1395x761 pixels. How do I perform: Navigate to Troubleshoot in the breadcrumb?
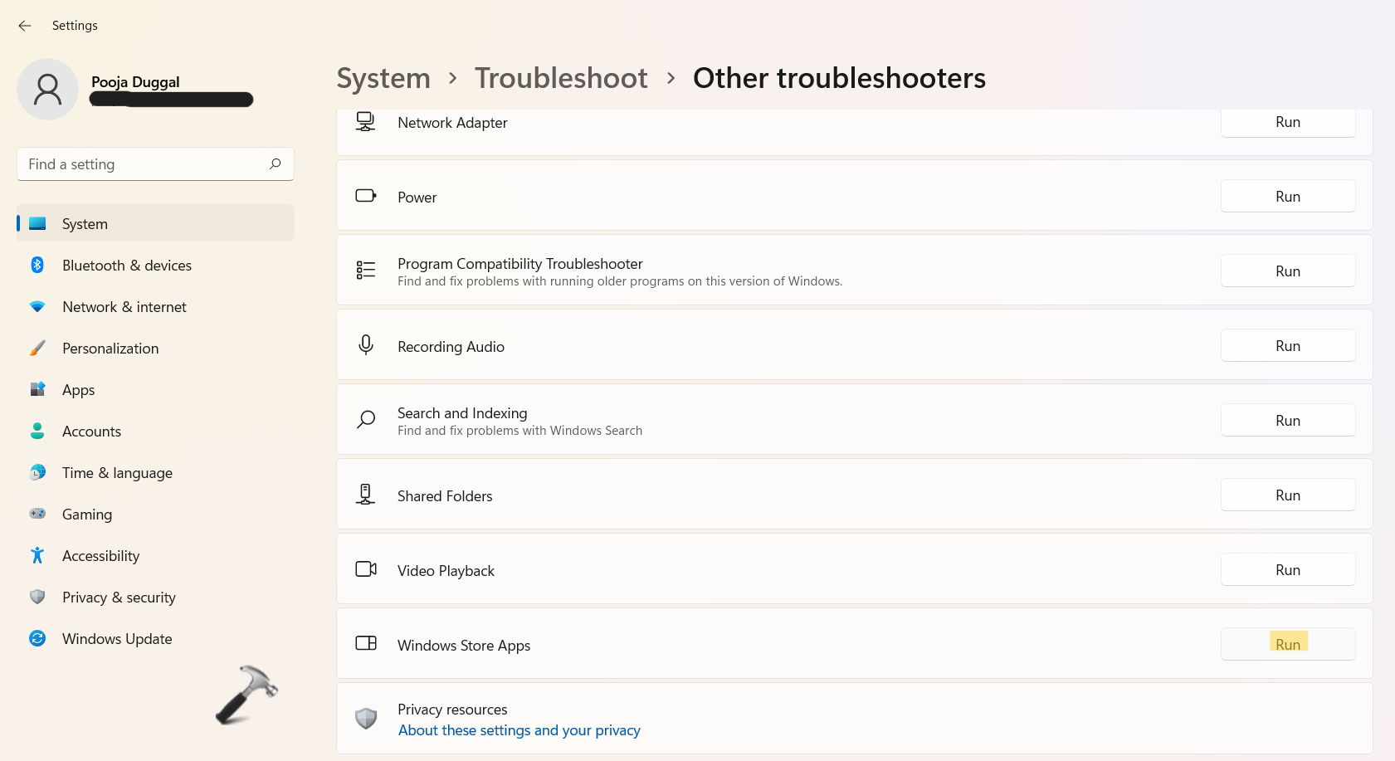point(561,78)
